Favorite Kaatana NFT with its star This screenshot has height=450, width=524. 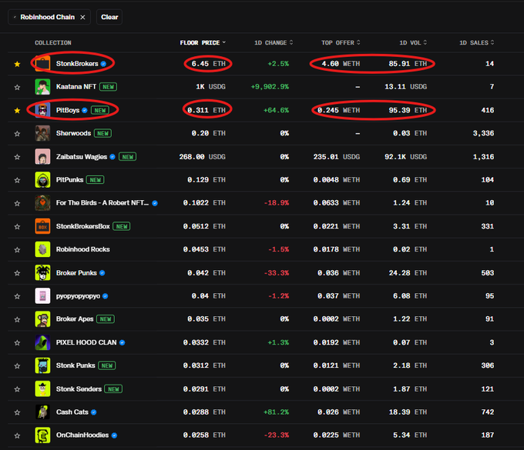click(18, 88)
